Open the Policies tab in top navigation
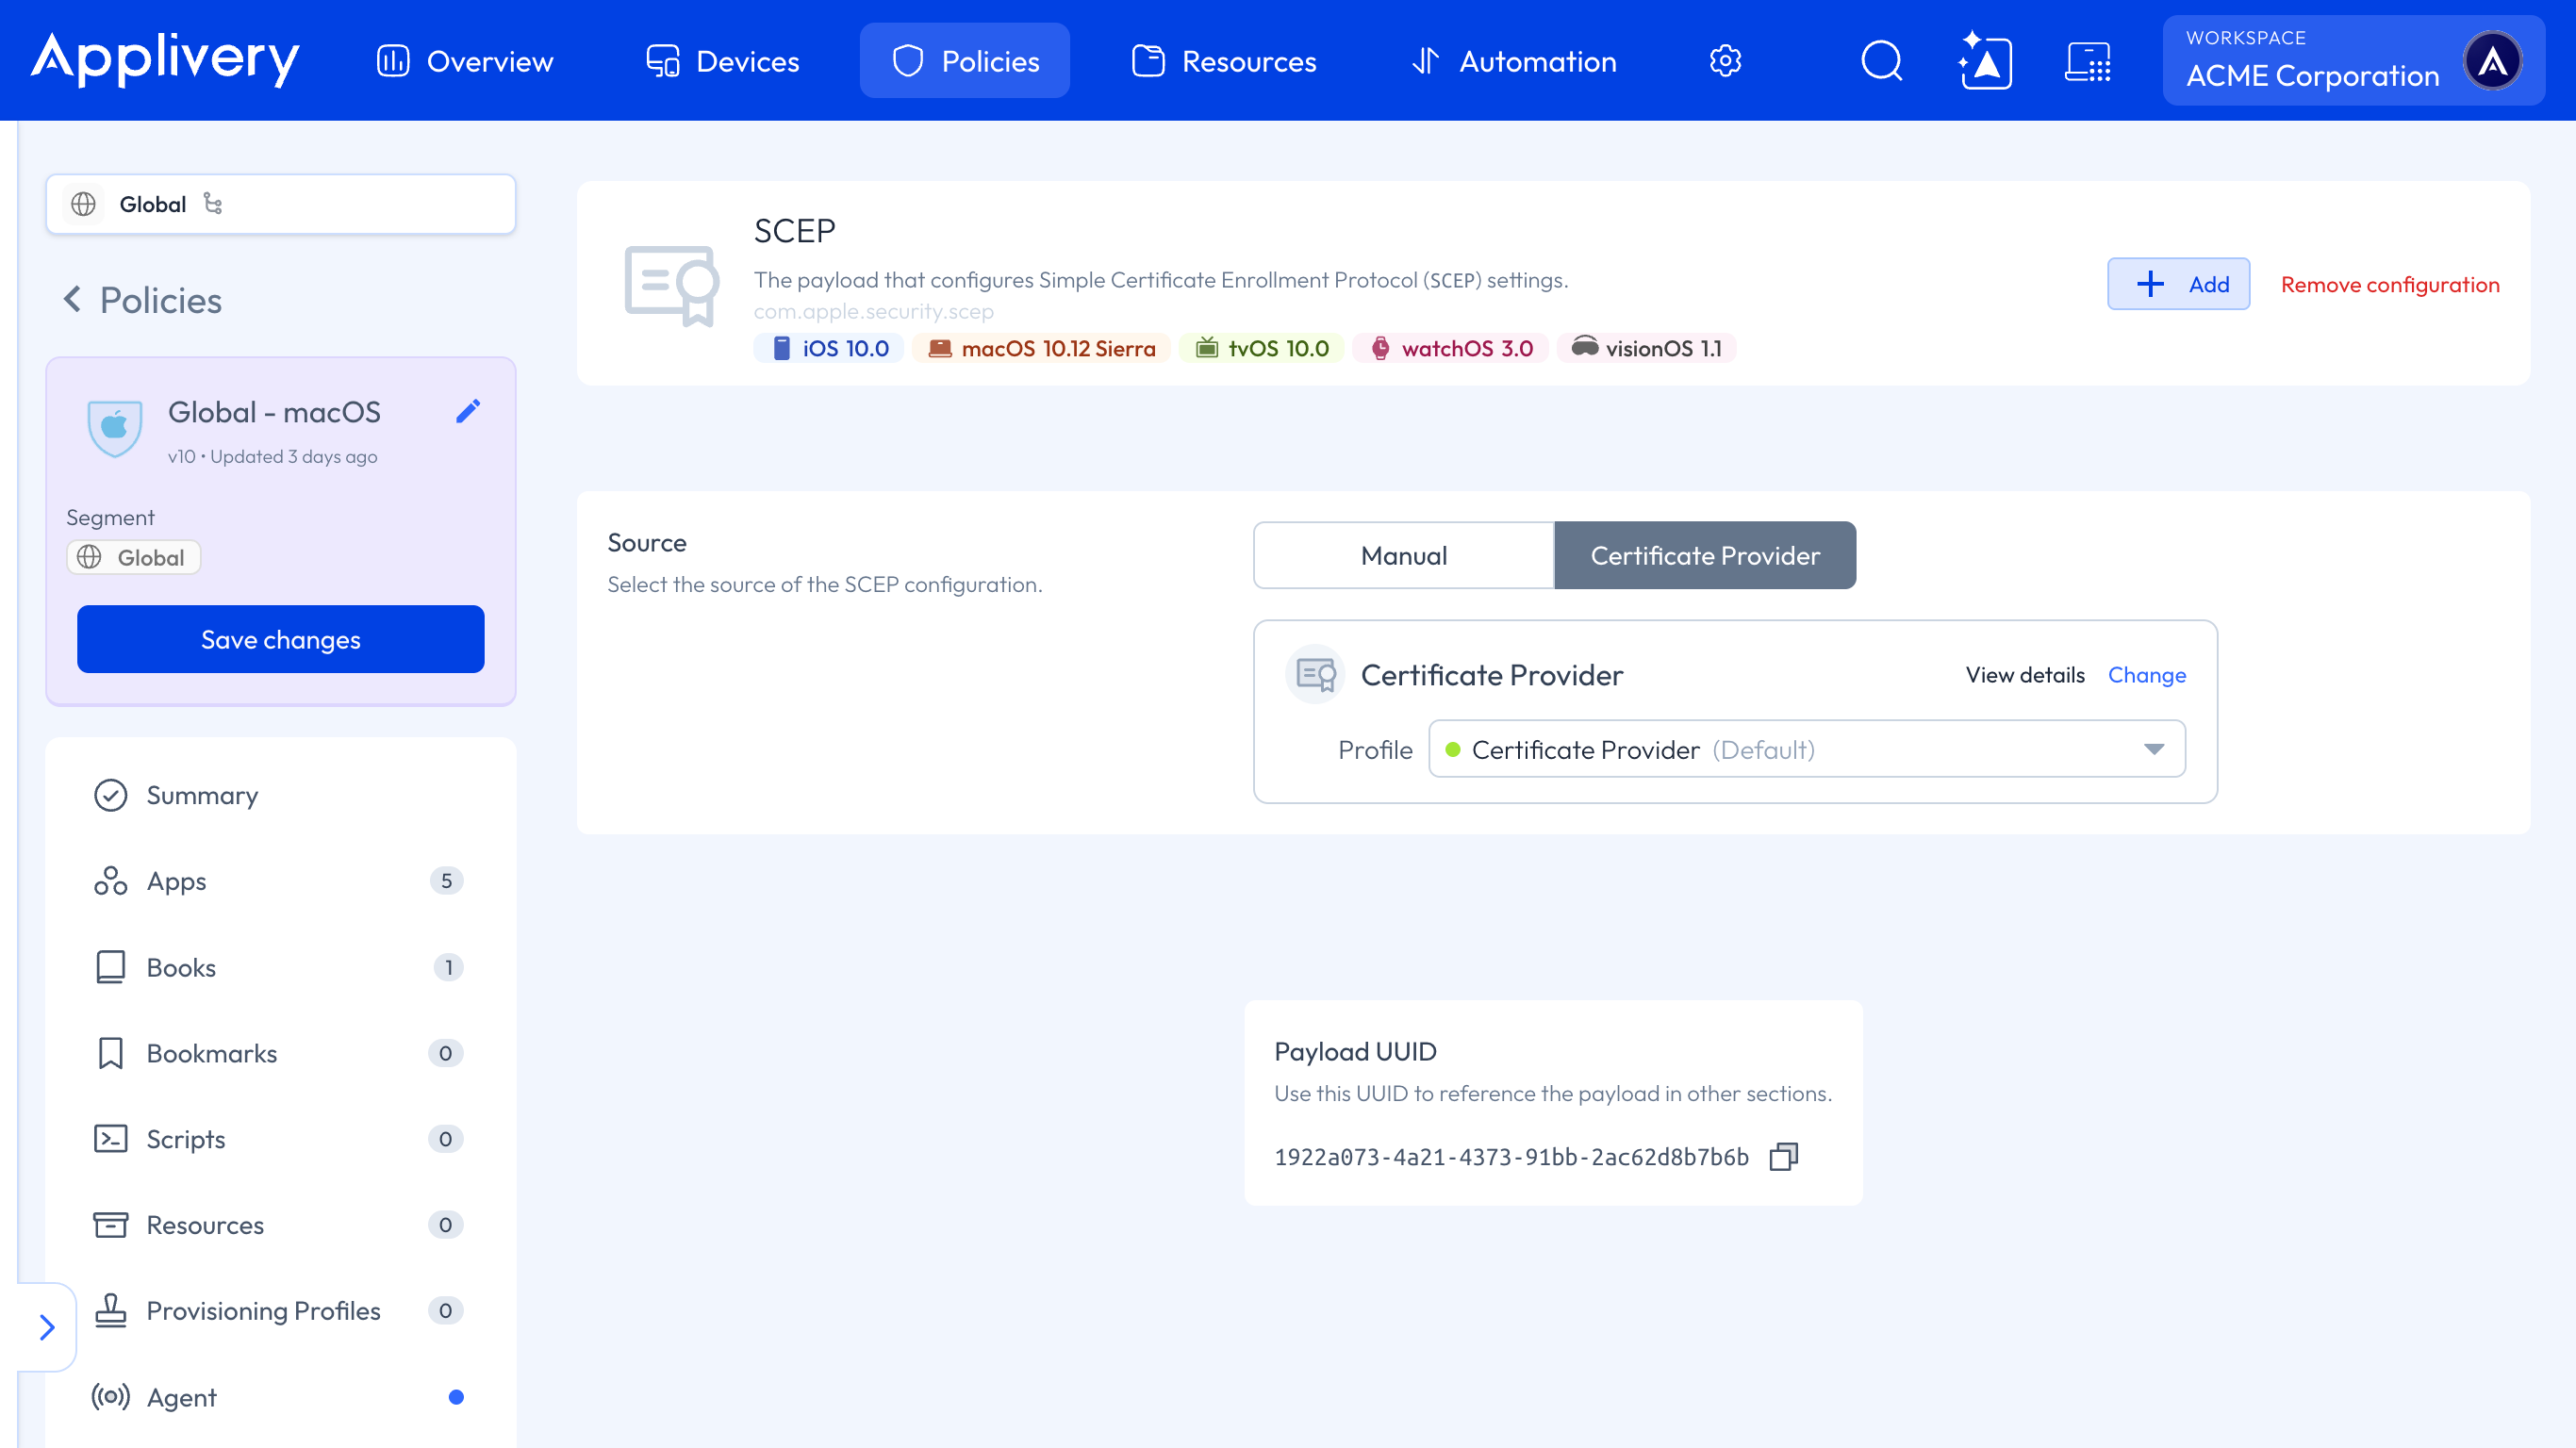The width and height of the screenshot is (2576, 1448). pos(964,61)
